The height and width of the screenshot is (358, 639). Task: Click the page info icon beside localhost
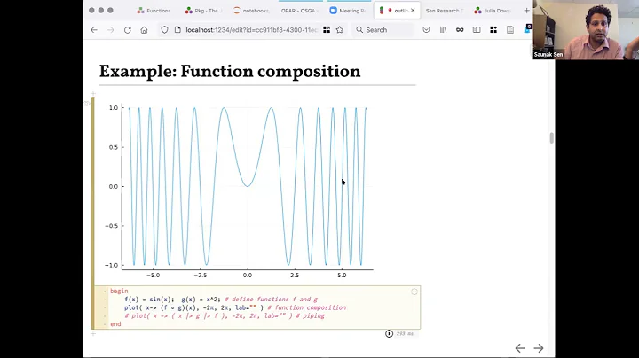(177, 30)
